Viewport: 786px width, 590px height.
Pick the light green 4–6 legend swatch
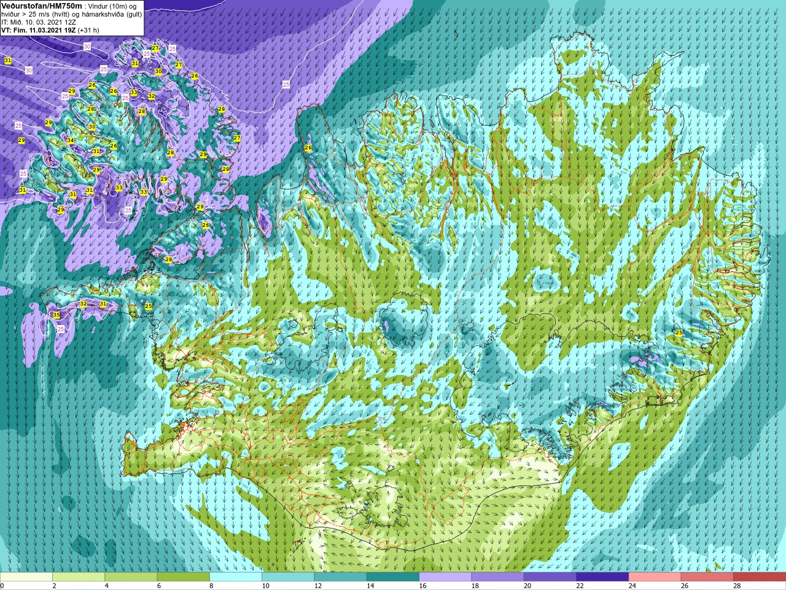point(131,577)
